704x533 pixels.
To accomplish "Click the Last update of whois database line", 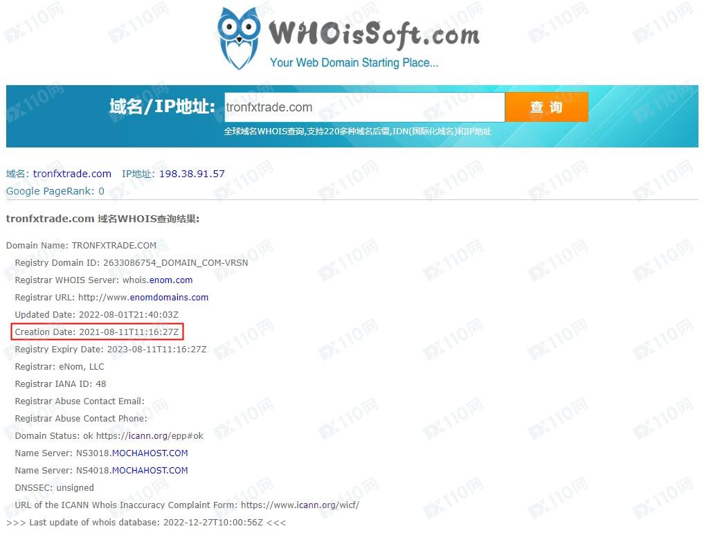I will coord(146,523).
